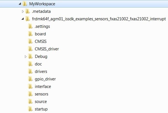The width and height of the screenshot is (168, 113).
Task: Expand the .metadata folder arrow
Action: point(23,11)
